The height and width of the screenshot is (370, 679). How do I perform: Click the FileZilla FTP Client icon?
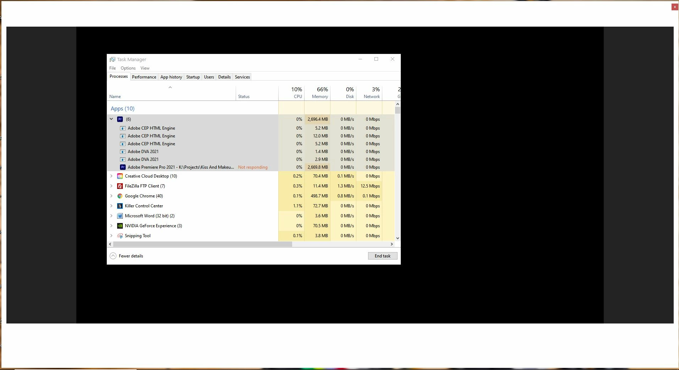[120, 186]
